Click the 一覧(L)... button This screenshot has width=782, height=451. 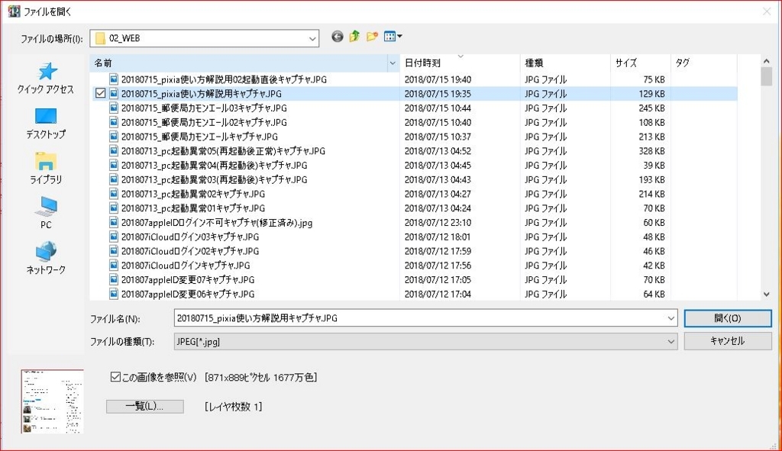[x=144, y=407]
